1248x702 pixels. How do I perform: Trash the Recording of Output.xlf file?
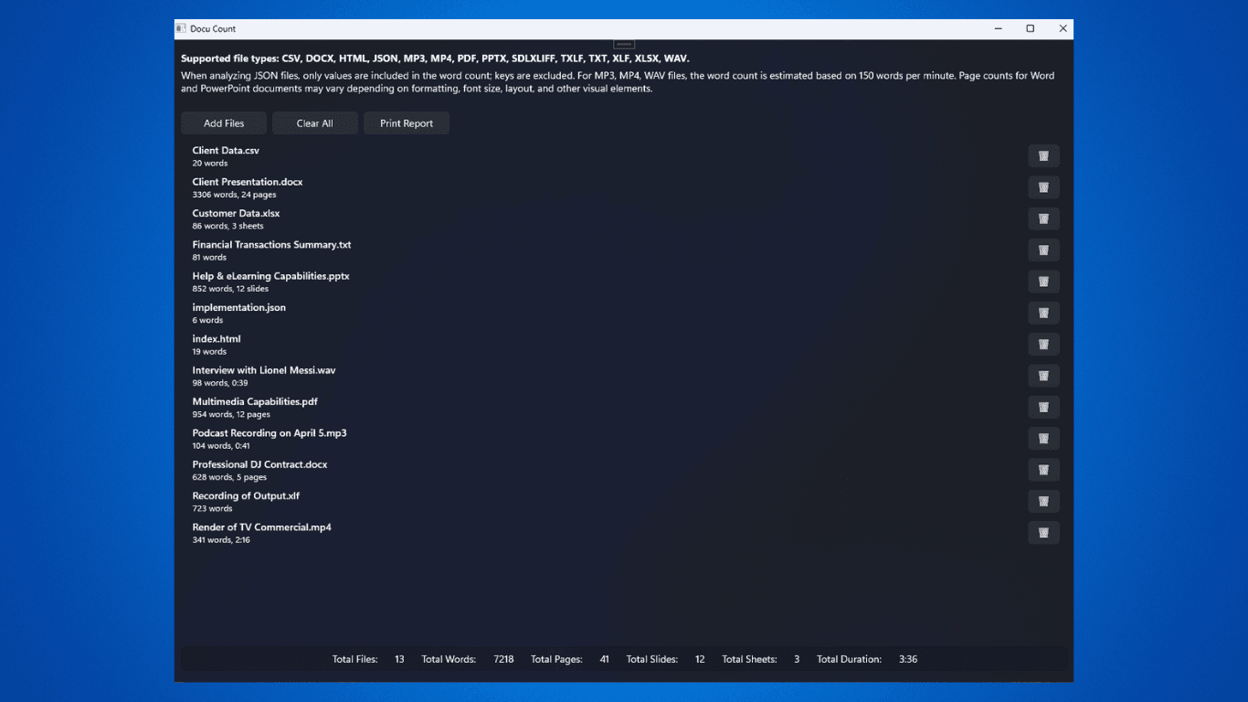1043,501
